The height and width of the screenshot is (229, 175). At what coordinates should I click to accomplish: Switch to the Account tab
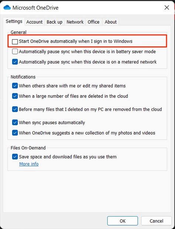pos(34,22)
